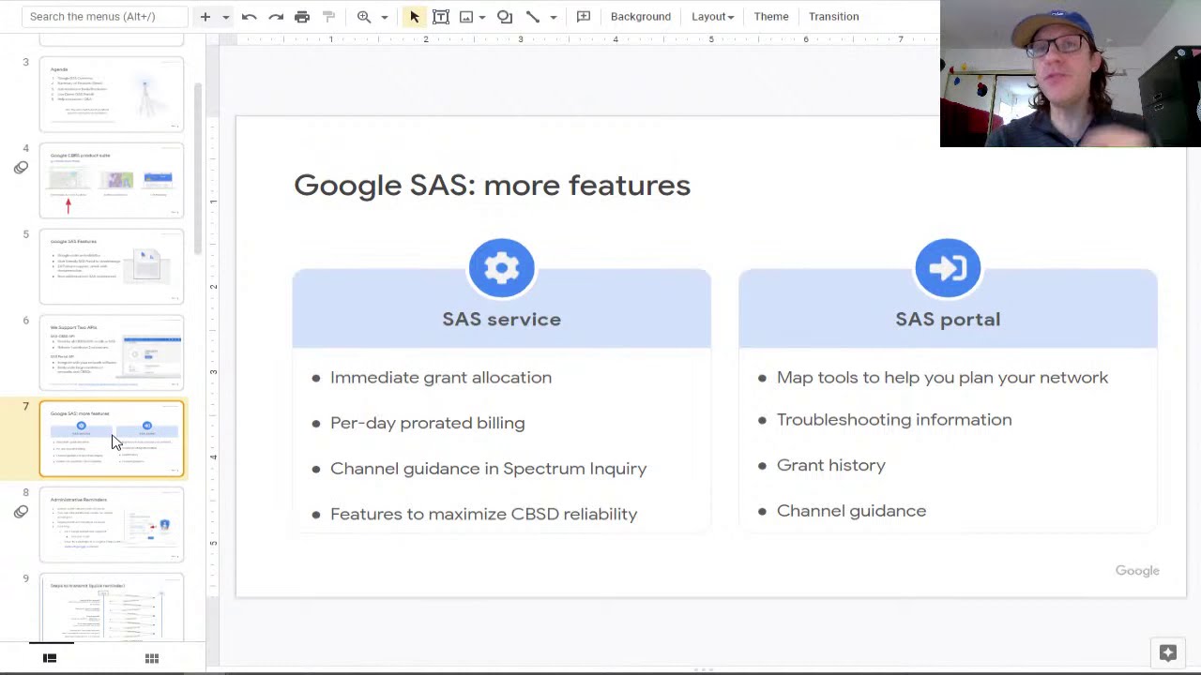The height and width of the screenshot is (675, 1201).
Task: Click 'Map tools to help you plan your network'
Action: 942,378
